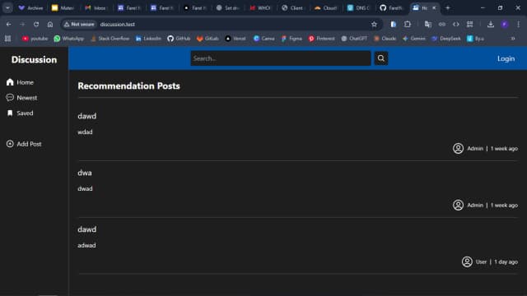
Task: Click post body text adwad
Action: [x=86, y=245]
